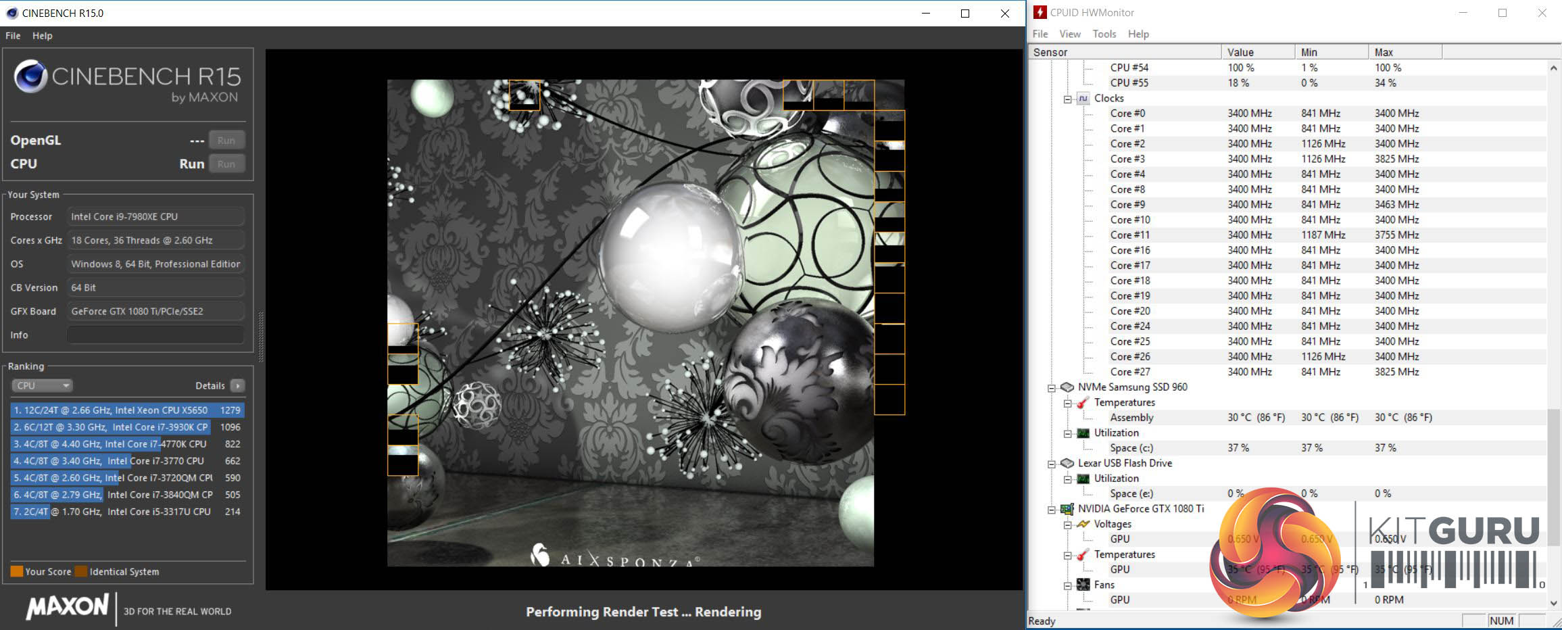Collapse the NVIDIA GeForce GTX 1080 Ti node
The width and height of the screenshot is (1562, 630).
click(x=1052, y=510)
